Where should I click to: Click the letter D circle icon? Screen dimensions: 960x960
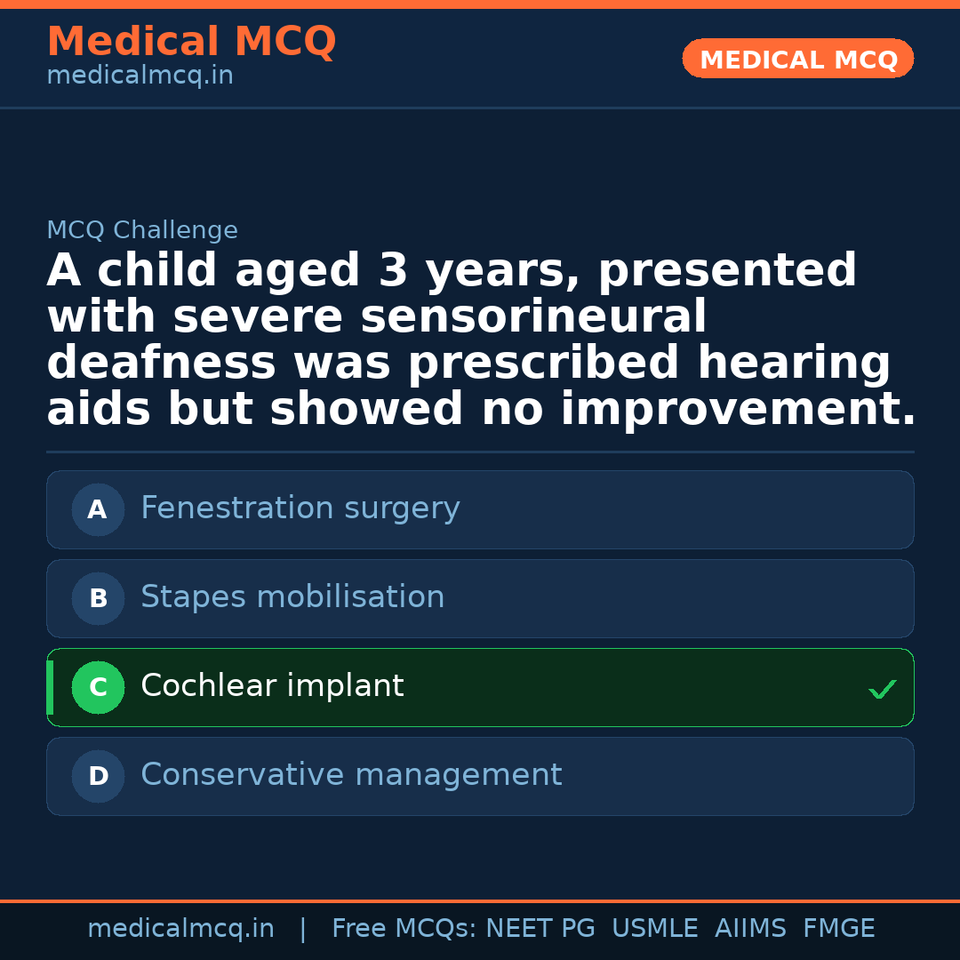pyautogui.click(x=98, y=776)
